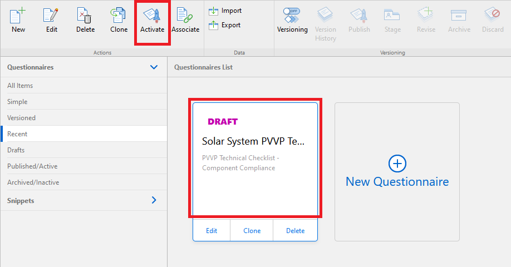Image resolution: width=511 pixels, height=267 pixels.
Task: Click Clone on the Solar System card
Action: pos(252,230)
